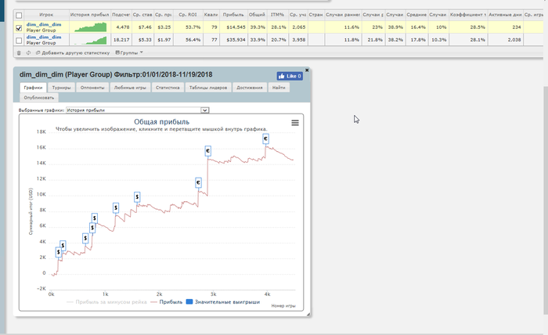This screenshot has width=548, height=335.
Task: Sort by the 'ITM%' column header
Action: pyautogui.click(x=277, y=15)
